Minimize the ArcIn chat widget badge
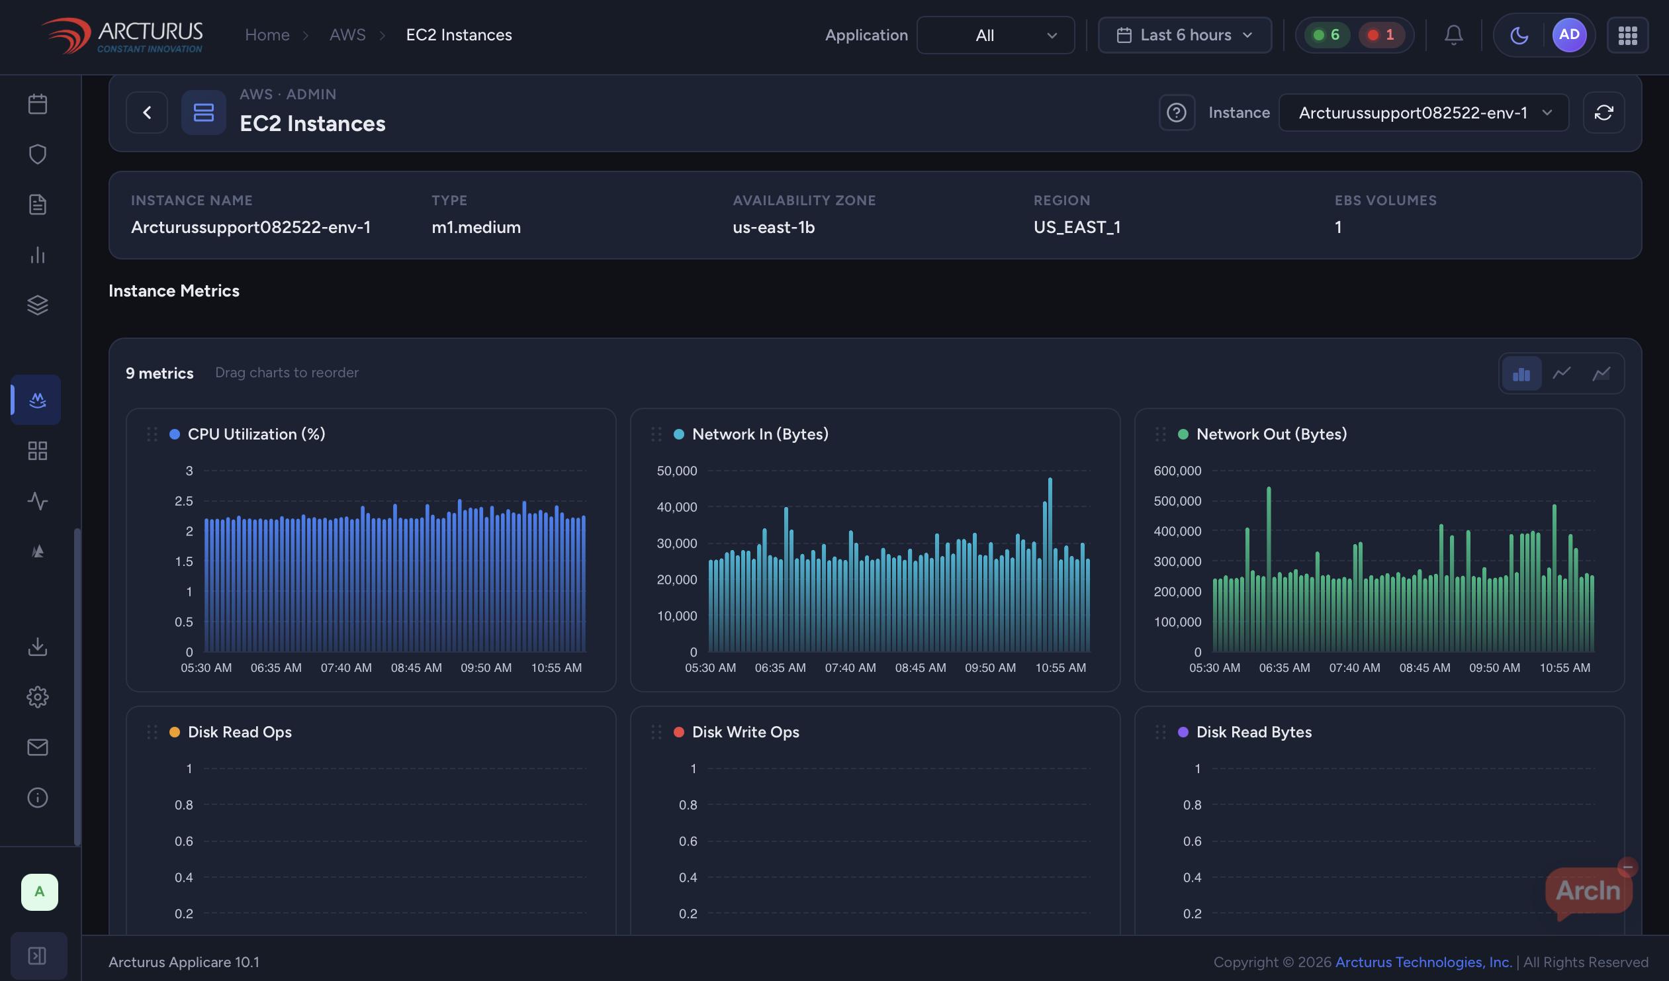The width and height of the screenshot is (1669, 981). coord(1627,867)
